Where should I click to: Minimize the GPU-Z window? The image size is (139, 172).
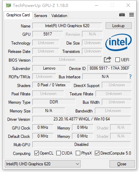[97, 5]
